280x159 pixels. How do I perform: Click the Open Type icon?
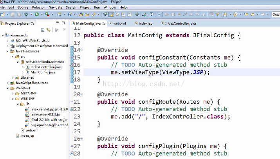(81, 14)
